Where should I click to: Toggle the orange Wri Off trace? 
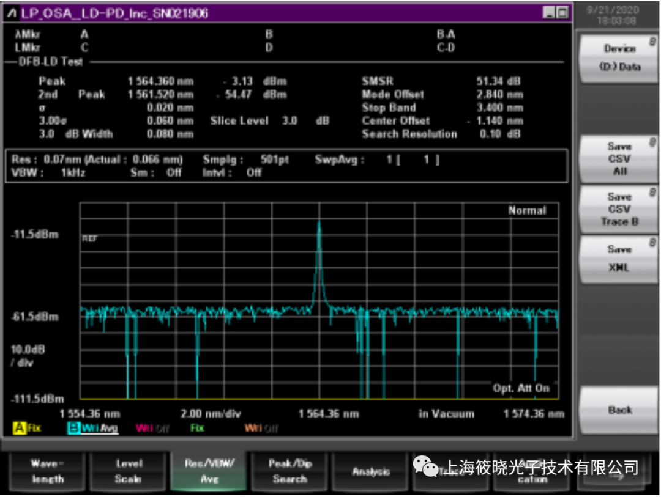click(x=261, y=429)
